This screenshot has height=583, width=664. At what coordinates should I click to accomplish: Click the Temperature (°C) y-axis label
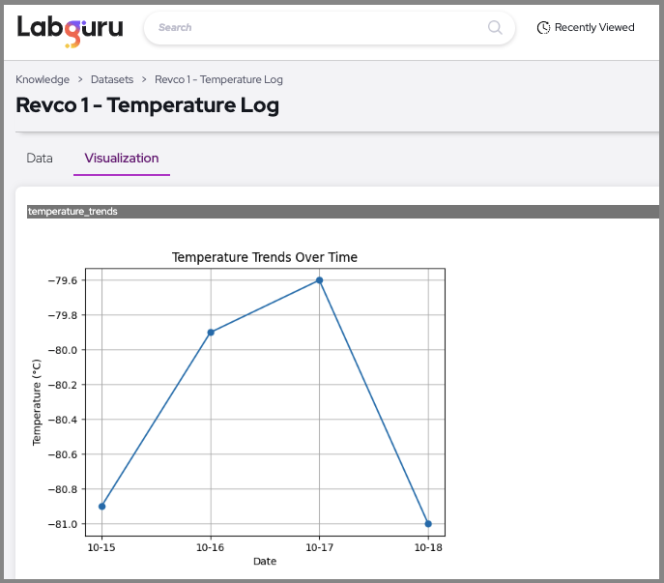37,402
